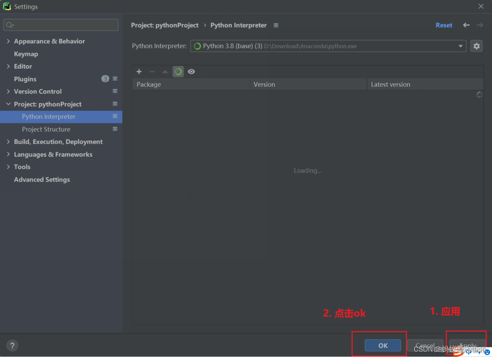The width and height of the screenshot is (492, 357).
Task: Click the Cancel button
Action: [425, 346]
